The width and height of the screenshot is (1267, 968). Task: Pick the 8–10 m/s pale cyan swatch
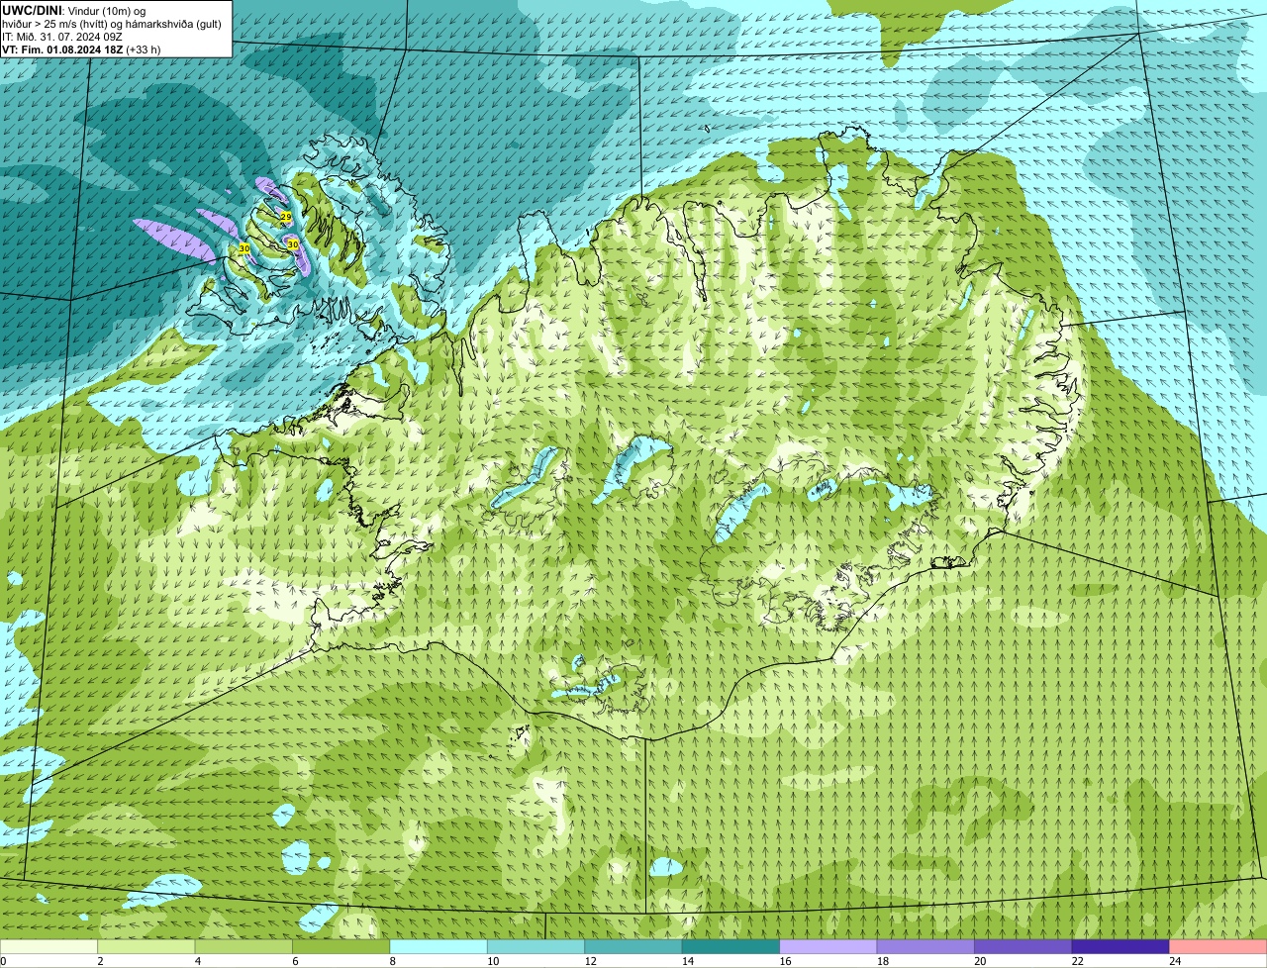coord(439,947)
